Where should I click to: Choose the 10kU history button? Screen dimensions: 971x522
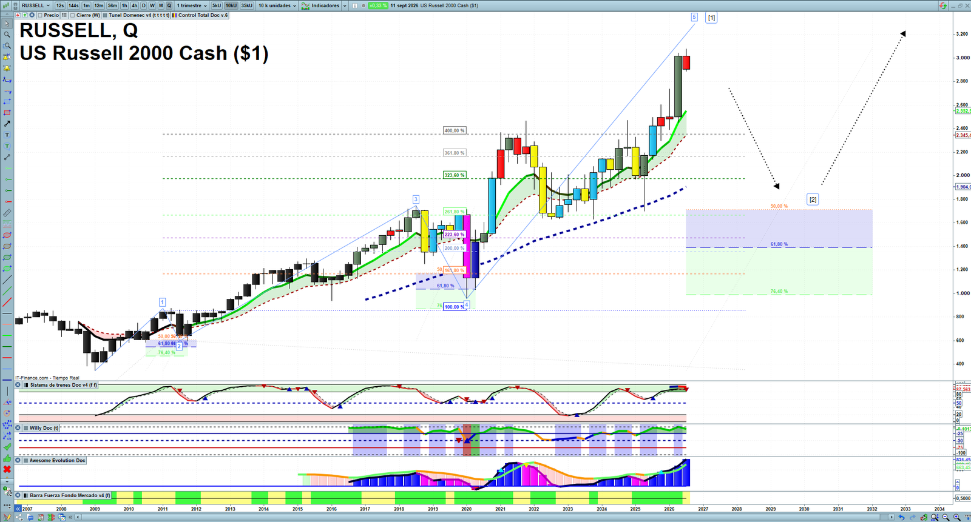click(231, 5)
